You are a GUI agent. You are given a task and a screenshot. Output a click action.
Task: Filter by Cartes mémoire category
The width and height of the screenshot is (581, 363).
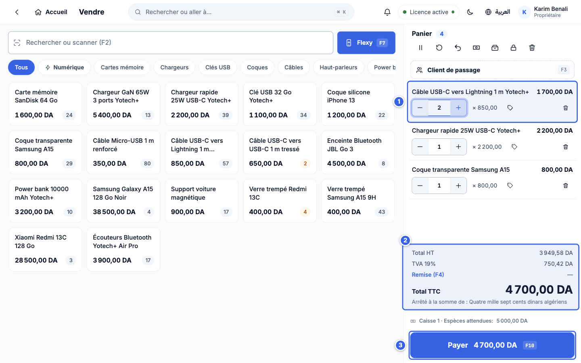point(122,67)
